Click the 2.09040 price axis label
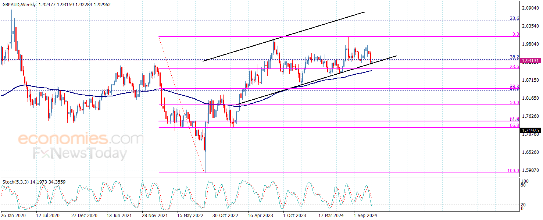Image resolution: width=543 pixels, height=220 pixels. [531, 8]
